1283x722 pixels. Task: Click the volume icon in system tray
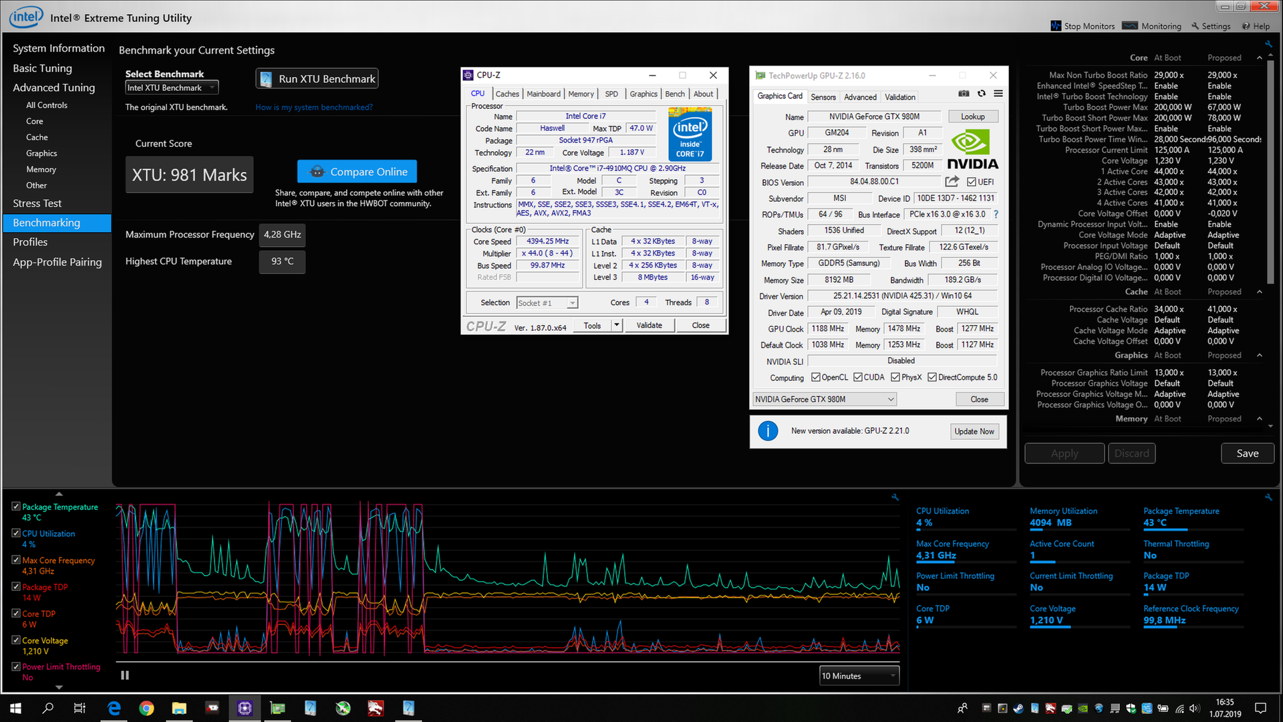pyautogui.click(x=1195, y=708)
